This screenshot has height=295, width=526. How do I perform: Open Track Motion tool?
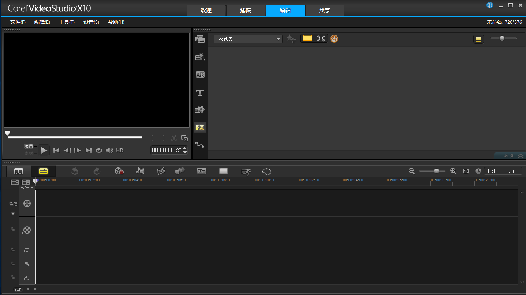tap(180, 171)
